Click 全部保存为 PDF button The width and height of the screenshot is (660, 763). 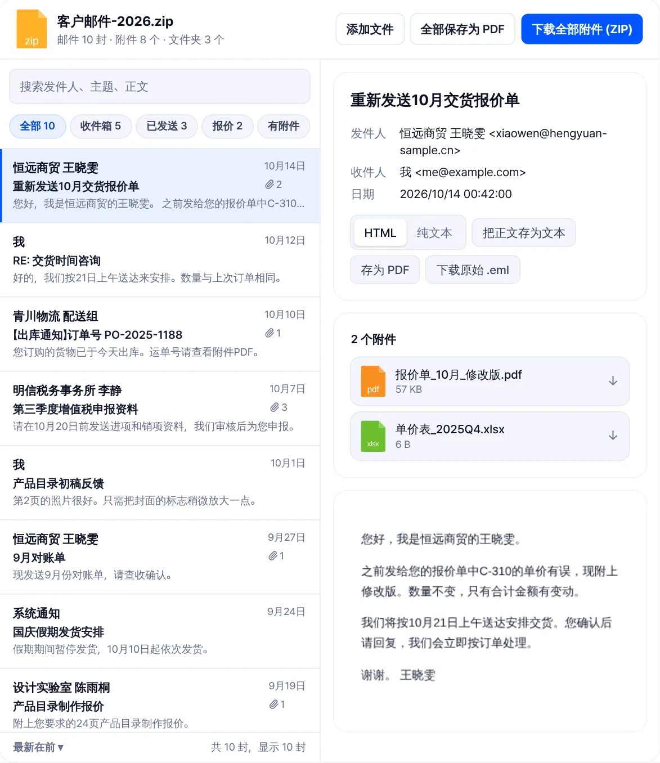[x=463, y=29]
